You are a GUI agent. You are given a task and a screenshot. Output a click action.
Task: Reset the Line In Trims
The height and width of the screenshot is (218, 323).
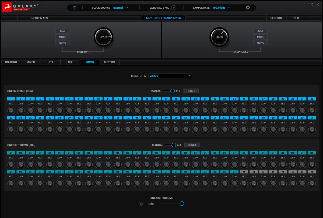[191, 91]
